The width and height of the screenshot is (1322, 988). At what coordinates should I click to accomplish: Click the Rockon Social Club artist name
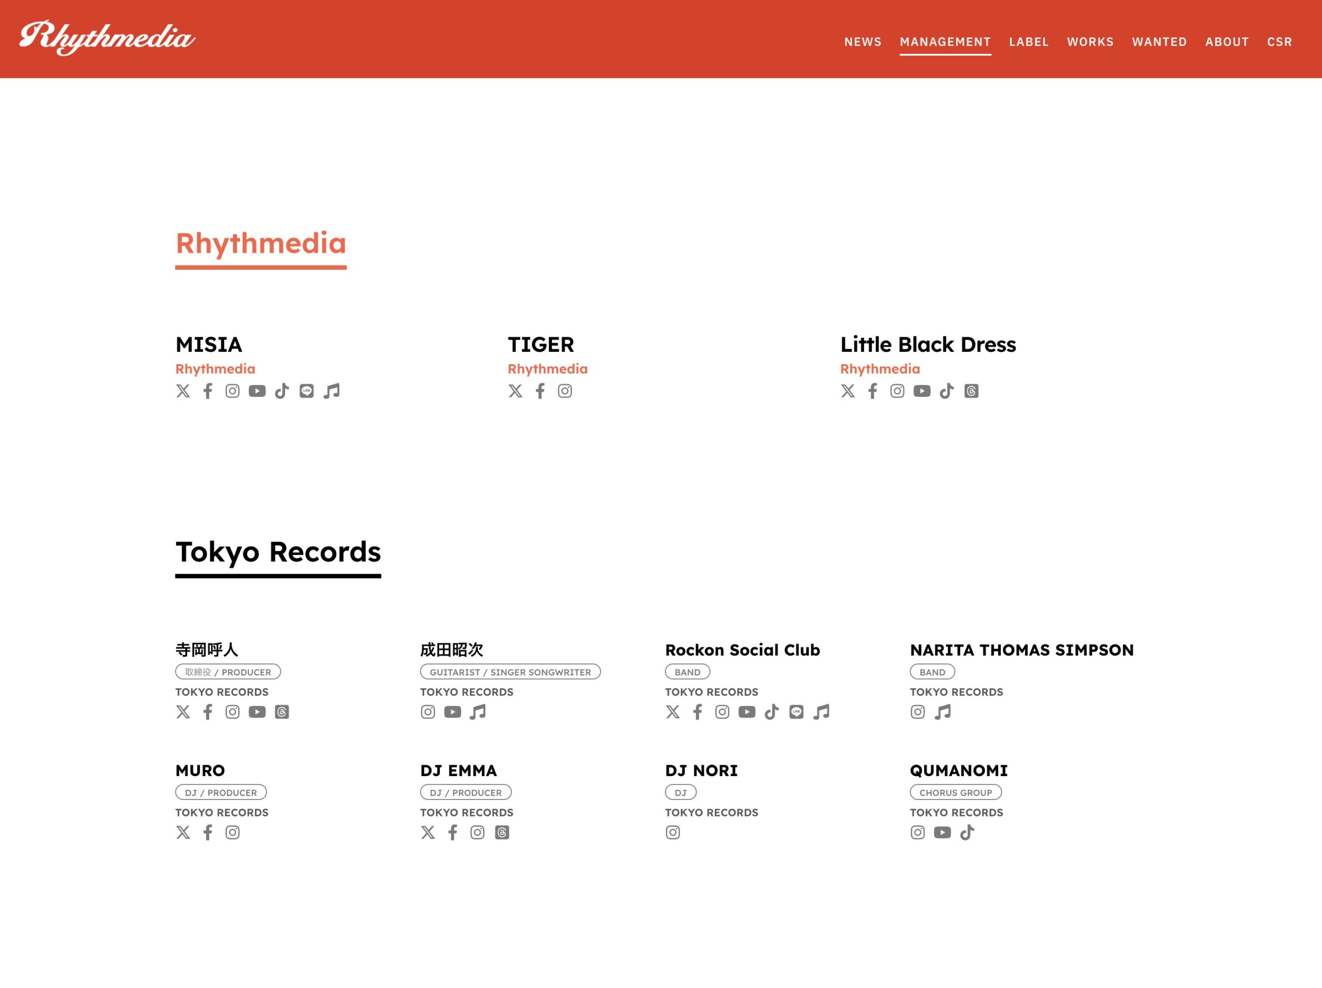[x=742, y=650]
